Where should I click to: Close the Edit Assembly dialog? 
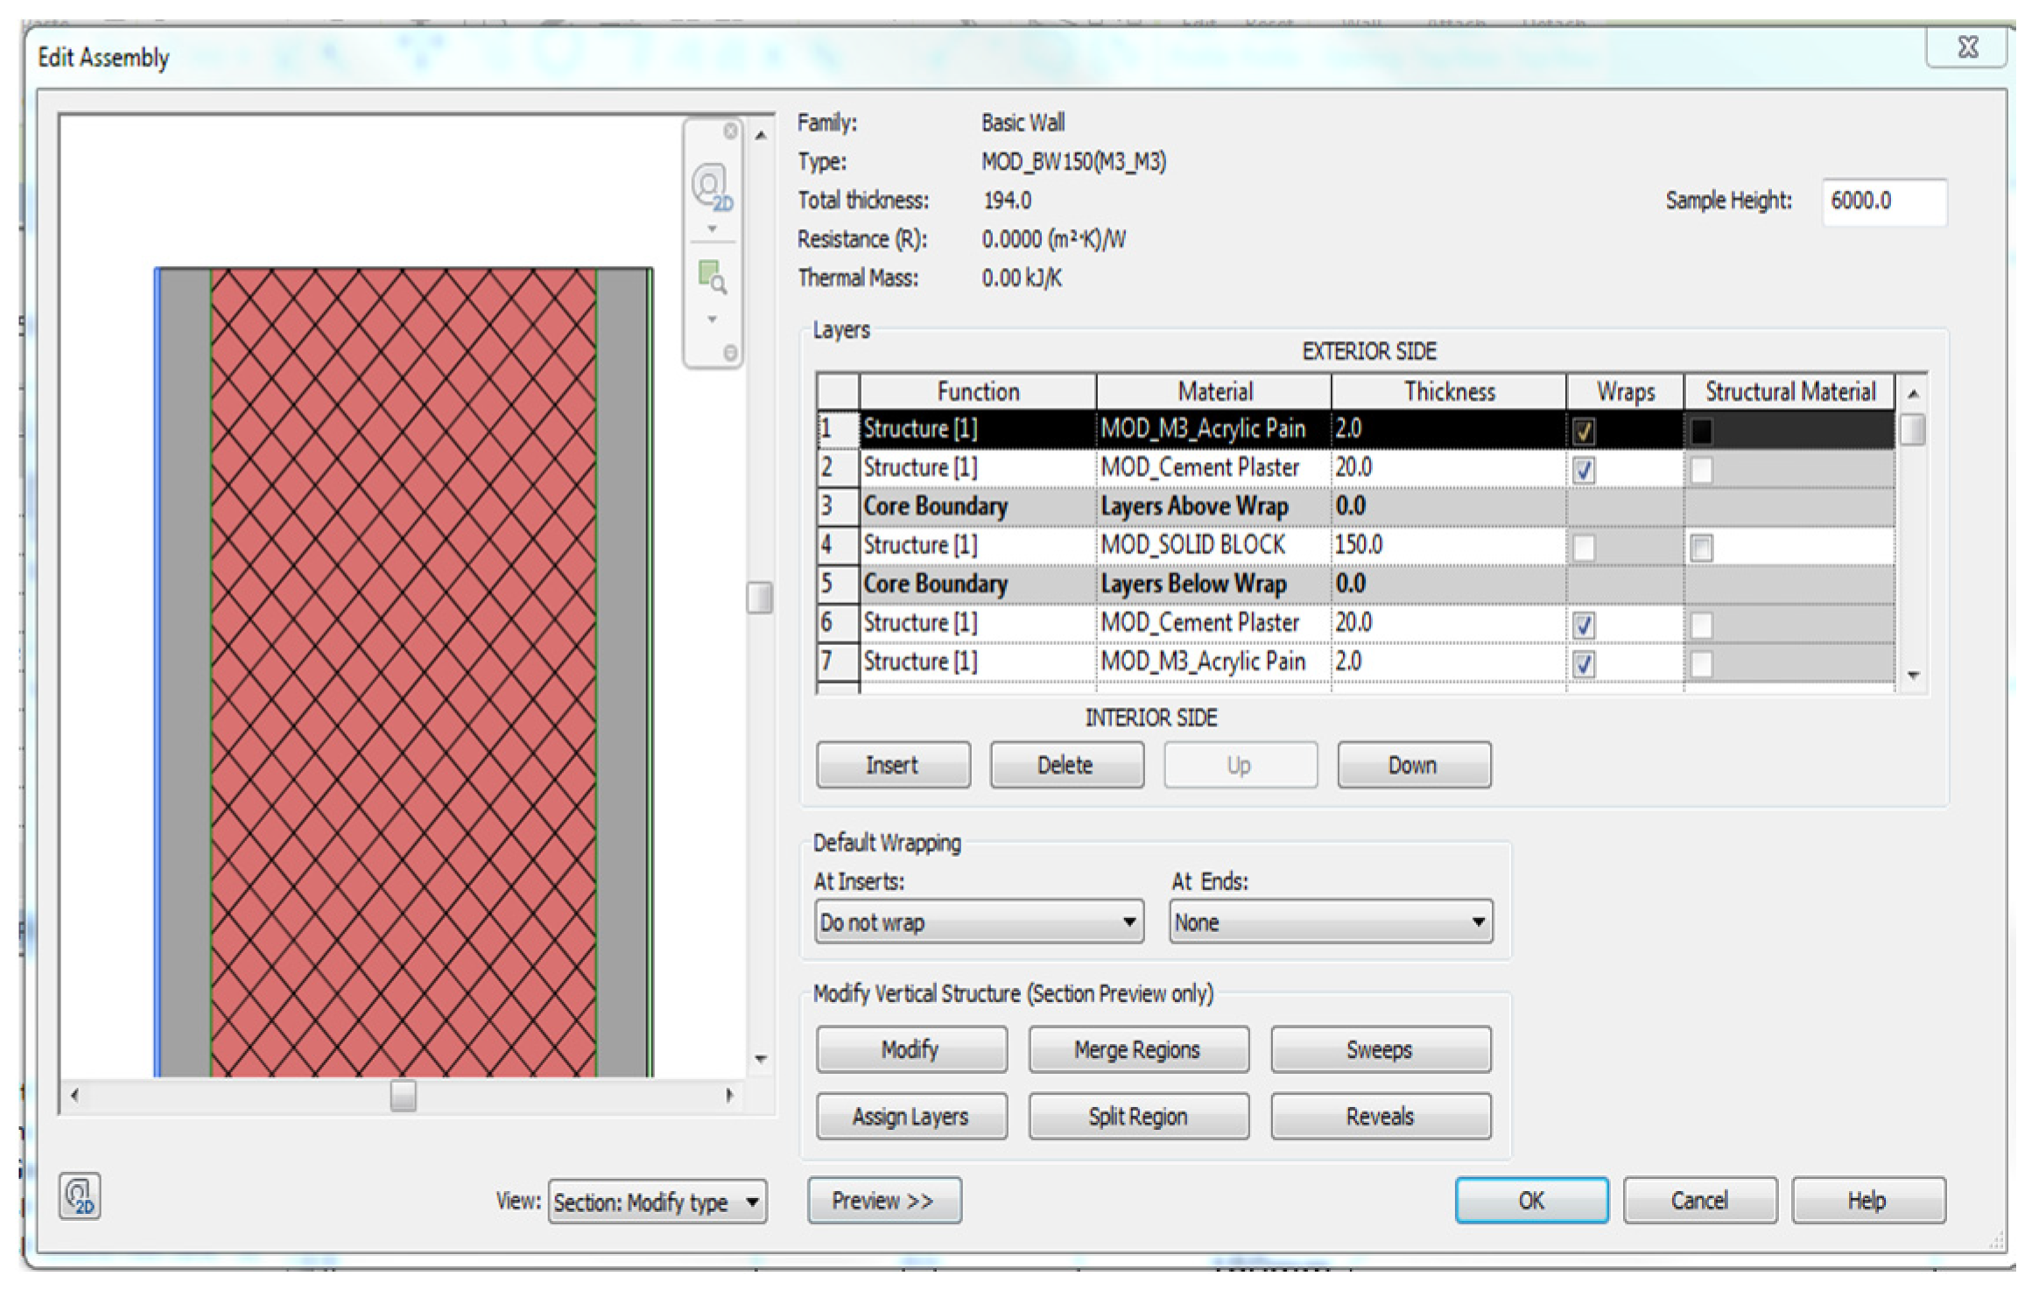click(x=1966, y=47)
